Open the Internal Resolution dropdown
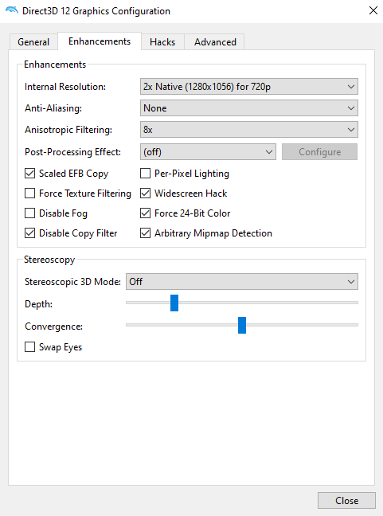The image size is (383, 516). 249,87
